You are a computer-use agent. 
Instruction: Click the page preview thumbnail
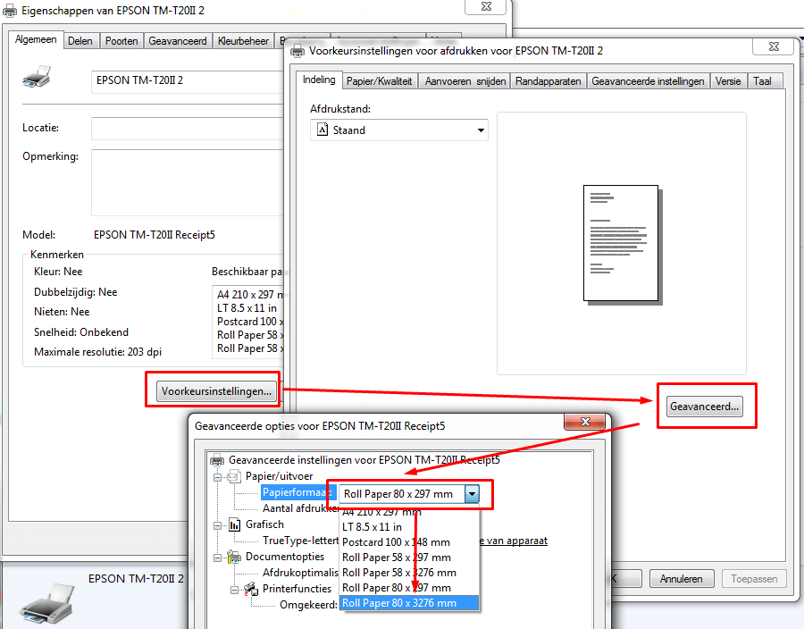(620, 243)
